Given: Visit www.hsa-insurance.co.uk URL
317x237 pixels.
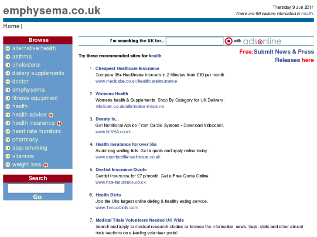Looking at the screenshot, I should (x=120, y=182).
